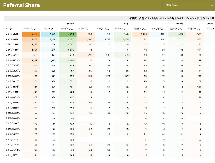Click the gray pivot table title bar
This screenshot has width=215, height=163.
109,18
